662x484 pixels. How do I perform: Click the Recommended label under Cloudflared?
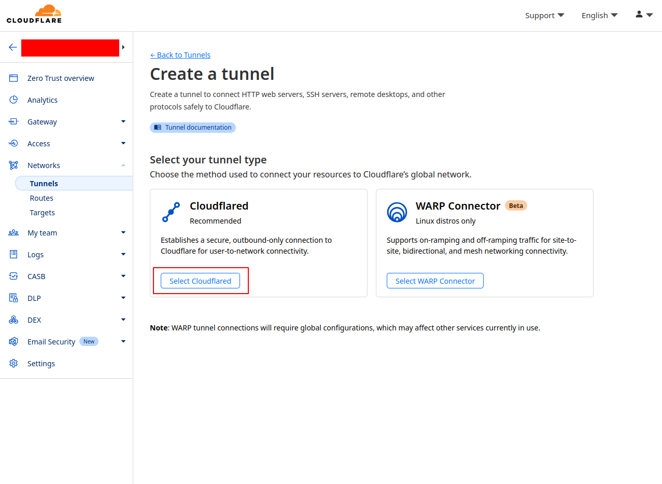(216, 221)
